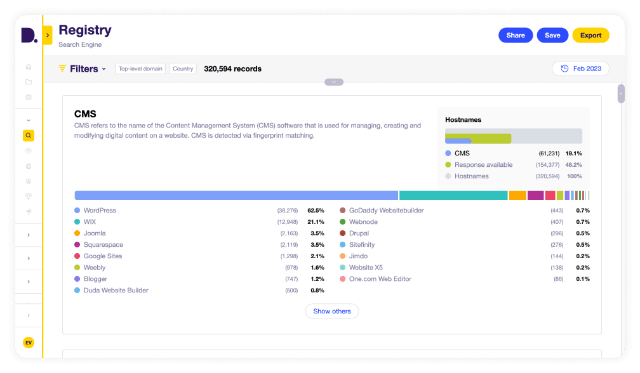Open the shield icon in sidebar
Screen dimensions: 640x373
(29, 181)
